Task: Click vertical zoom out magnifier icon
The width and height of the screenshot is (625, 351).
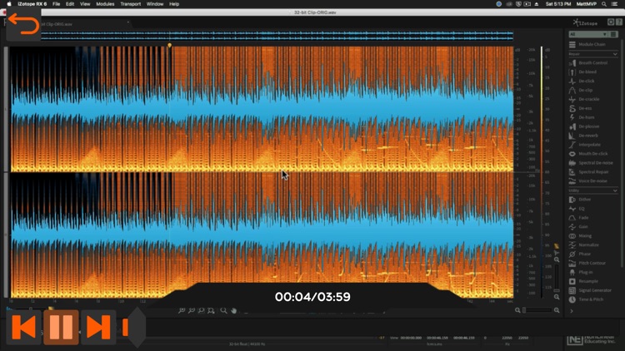Action: [x=557, y=297]
